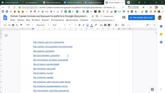Open the font size 11 dropdown
This screenshot has height=93, width=165.
[x=72, y=25]
